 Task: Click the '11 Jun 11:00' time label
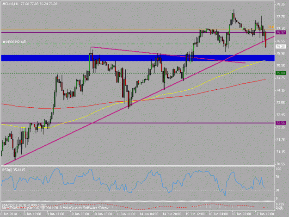[x=126, y=214]
